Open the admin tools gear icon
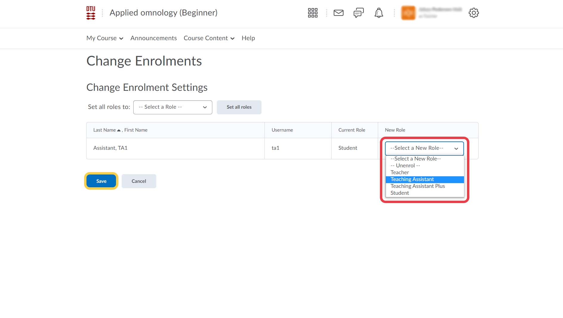The height and width of the screenshot is (318, 563). 474,13
